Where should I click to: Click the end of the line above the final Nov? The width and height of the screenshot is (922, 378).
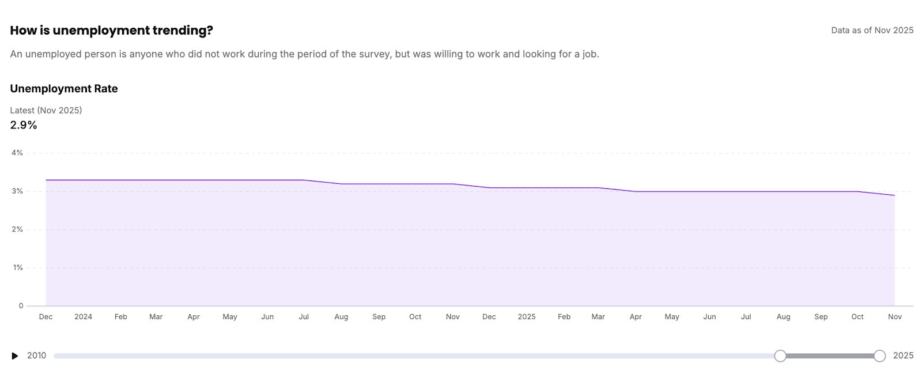[895, 195]
